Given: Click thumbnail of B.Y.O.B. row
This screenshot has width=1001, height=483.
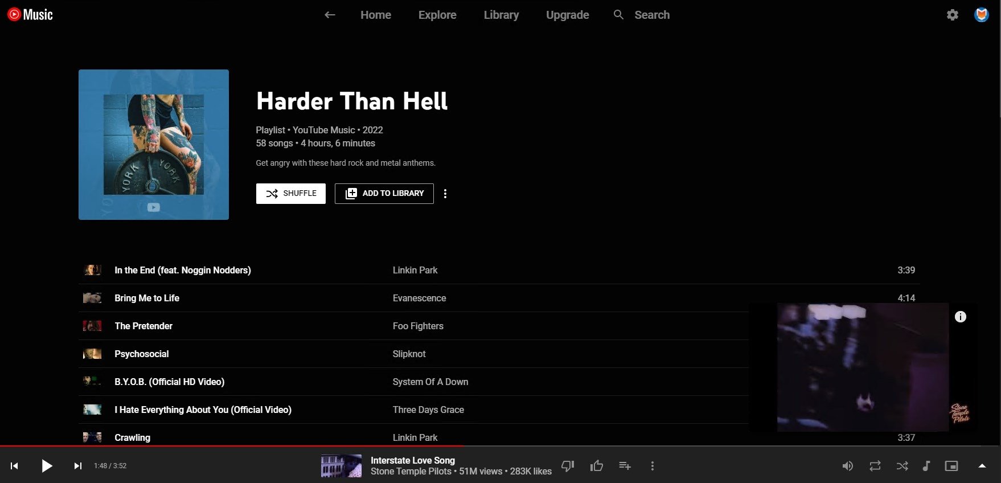Looking at the screenshot, I should [x=92, y=382].
